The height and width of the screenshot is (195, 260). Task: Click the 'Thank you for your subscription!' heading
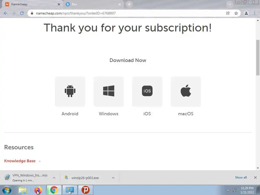(128, 27)
